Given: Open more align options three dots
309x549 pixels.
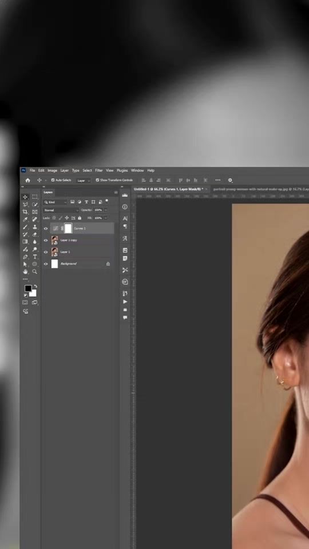Looking at the screenshot, I should click(218, 180).
